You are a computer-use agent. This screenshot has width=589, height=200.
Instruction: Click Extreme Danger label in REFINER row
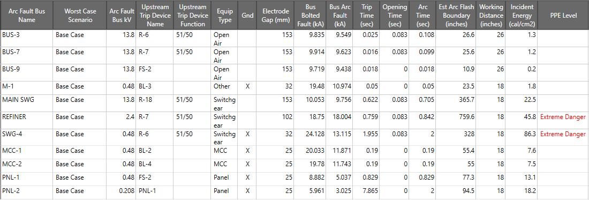[563, 117]
